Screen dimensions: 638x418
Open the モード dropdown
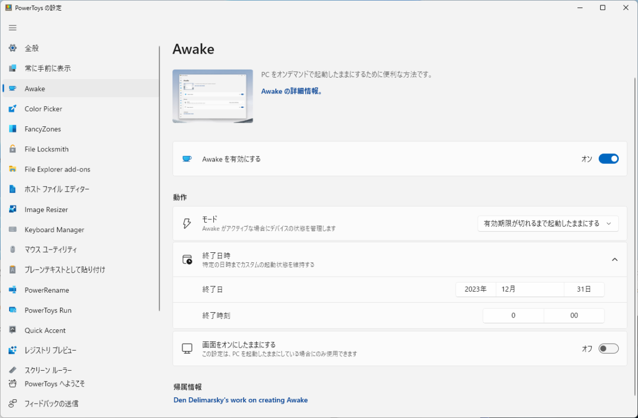point(548,224)
